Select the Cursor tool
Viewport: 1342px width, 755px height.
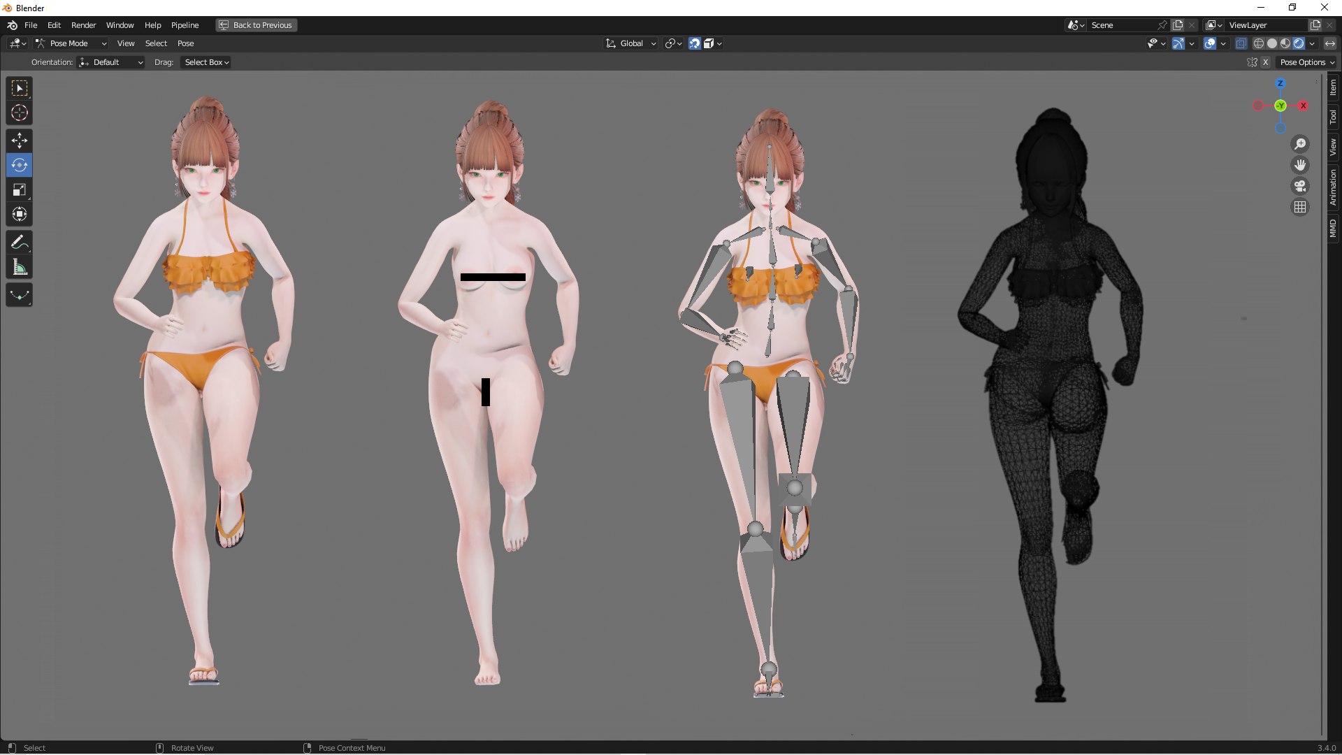(x=20, y=113)
